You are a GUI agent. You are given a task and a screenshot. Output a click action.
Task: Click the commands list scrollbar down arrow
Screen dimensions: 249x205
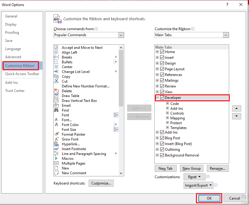click(121, 173)
